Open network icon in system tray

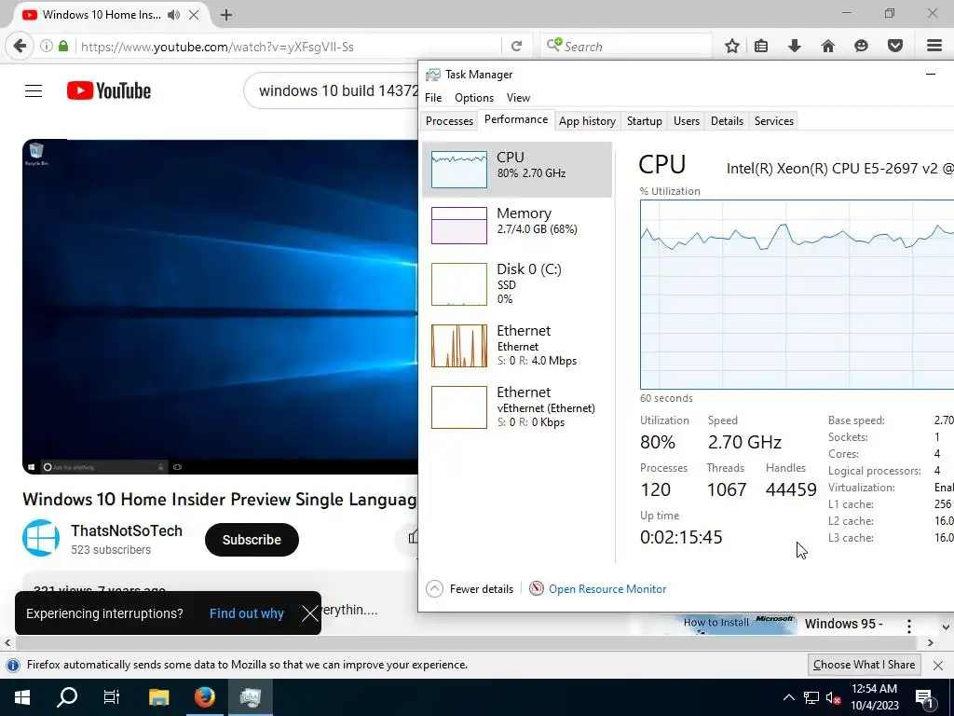click(x=811, y=697)
